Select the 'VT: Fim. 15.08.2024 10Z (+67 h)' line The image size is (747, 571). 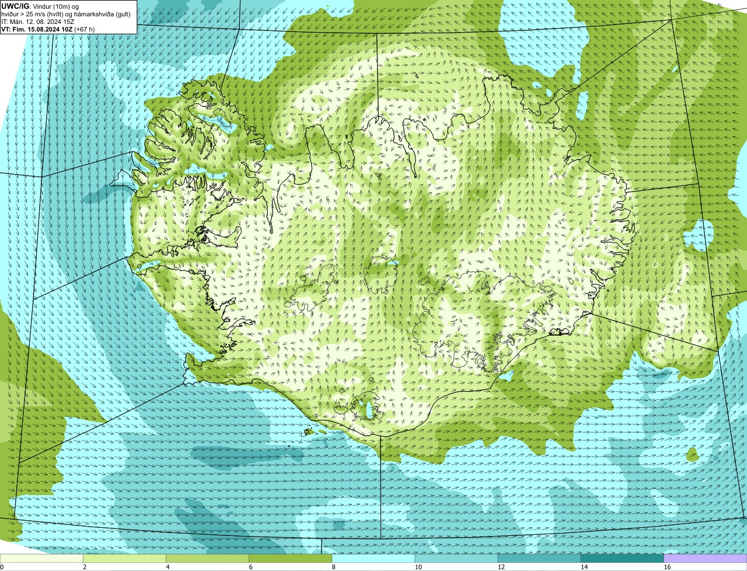coord(48,29)
